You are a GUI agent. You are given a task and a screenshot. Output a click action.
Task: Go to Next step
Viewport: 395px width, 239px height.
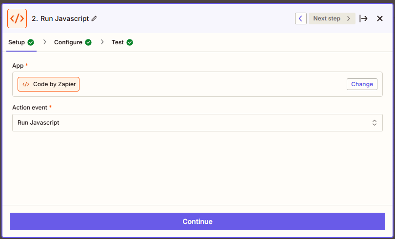coord(332,18)
